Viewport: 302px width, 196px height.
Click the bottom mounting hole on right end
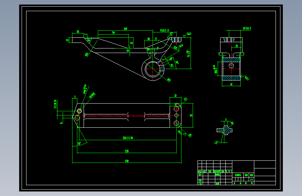pos(176,123)
